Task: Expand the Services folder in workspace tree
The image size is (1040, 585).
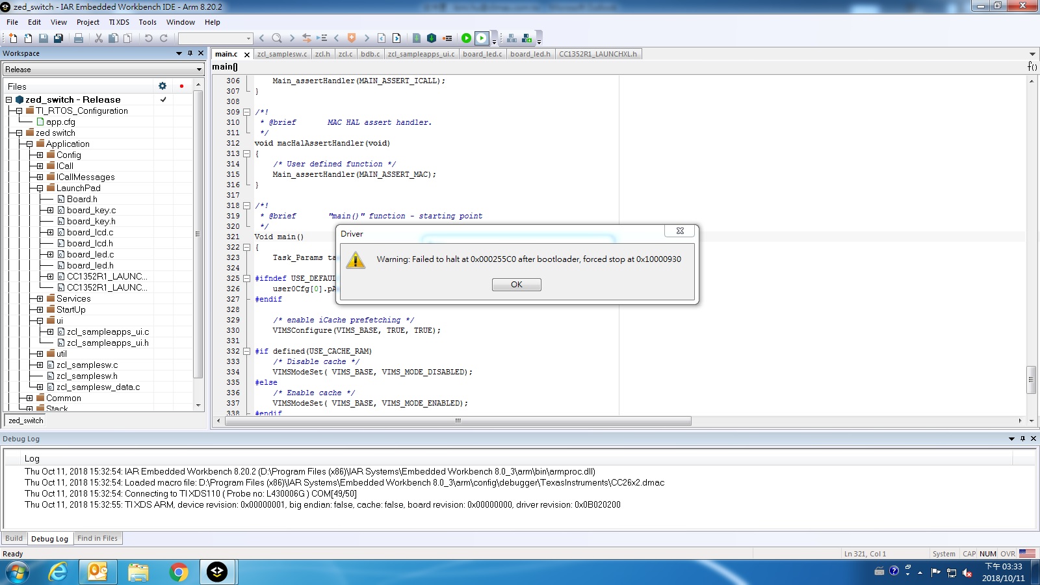Action: 39,298
